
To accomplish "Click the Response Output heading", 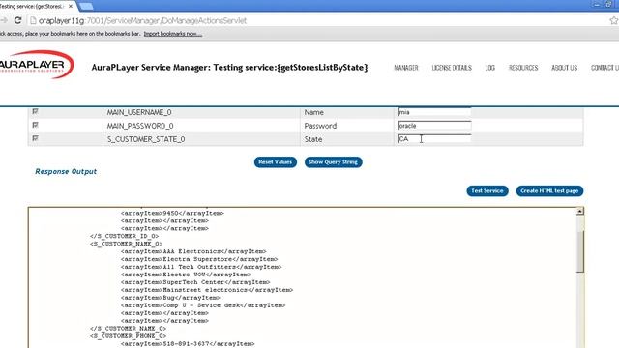I will coord(66,172).
